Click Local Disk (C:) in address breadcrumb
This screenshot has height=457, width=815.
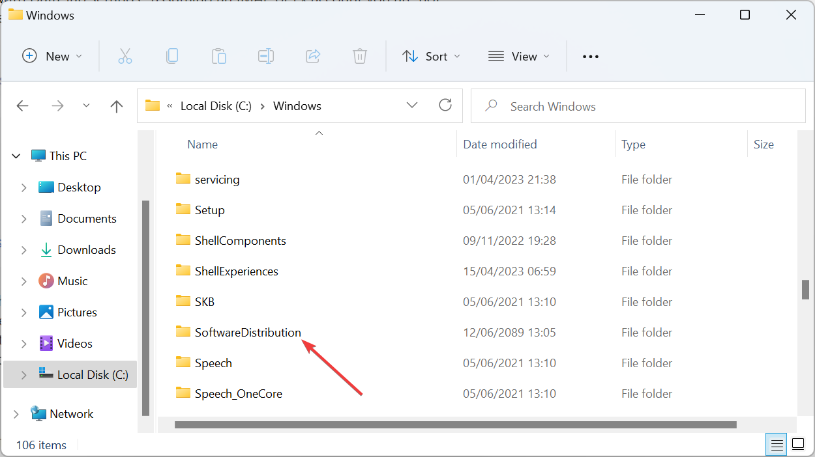click(x=216, y=106)
